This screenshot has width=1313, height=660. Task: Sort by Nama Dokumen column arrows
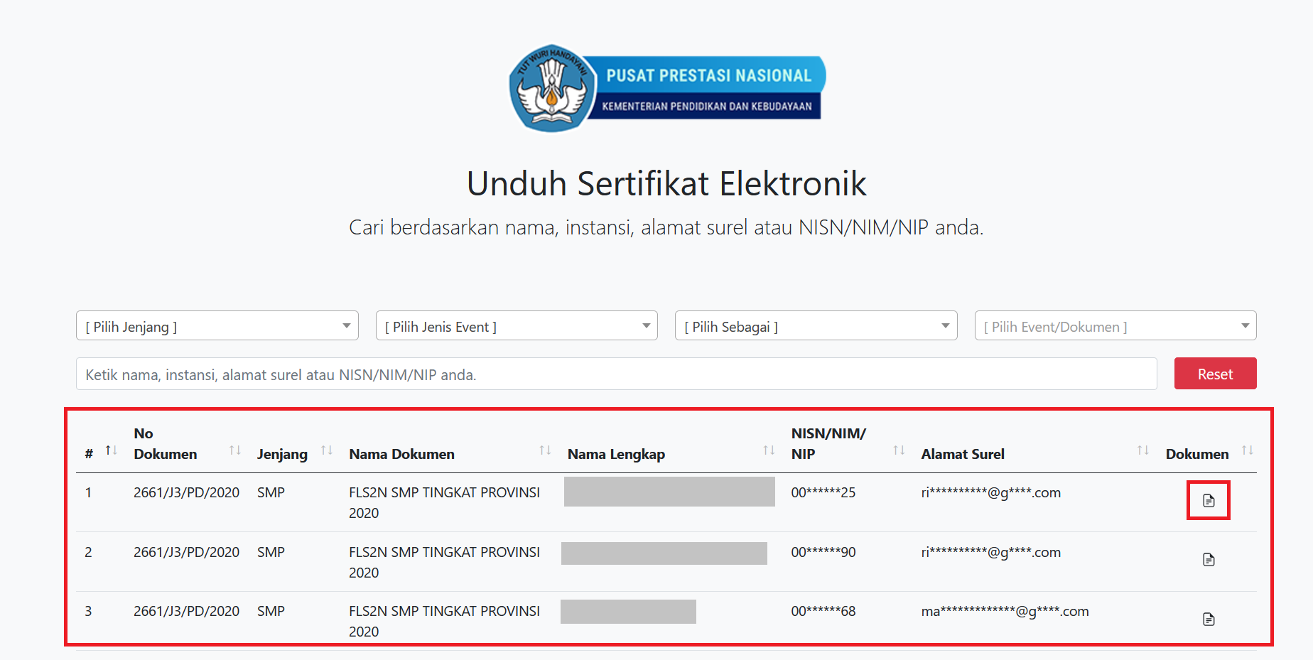[x=545, y=450]
